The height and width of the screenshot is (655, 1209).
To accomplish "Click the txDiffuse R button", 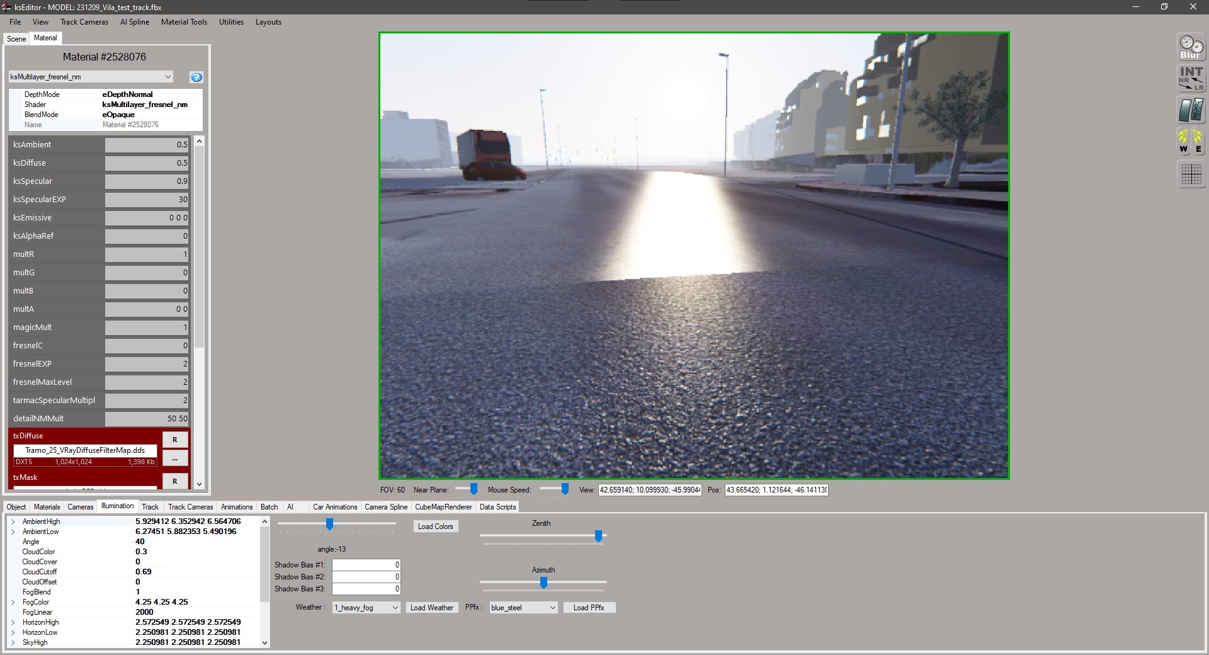I will point(175,440).
